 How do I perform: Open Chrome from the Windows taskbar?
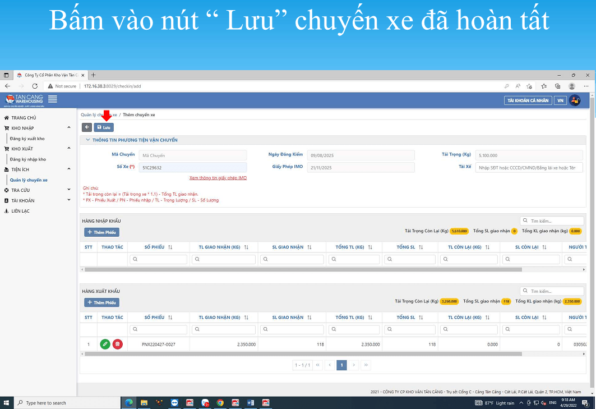click(220, 402)
